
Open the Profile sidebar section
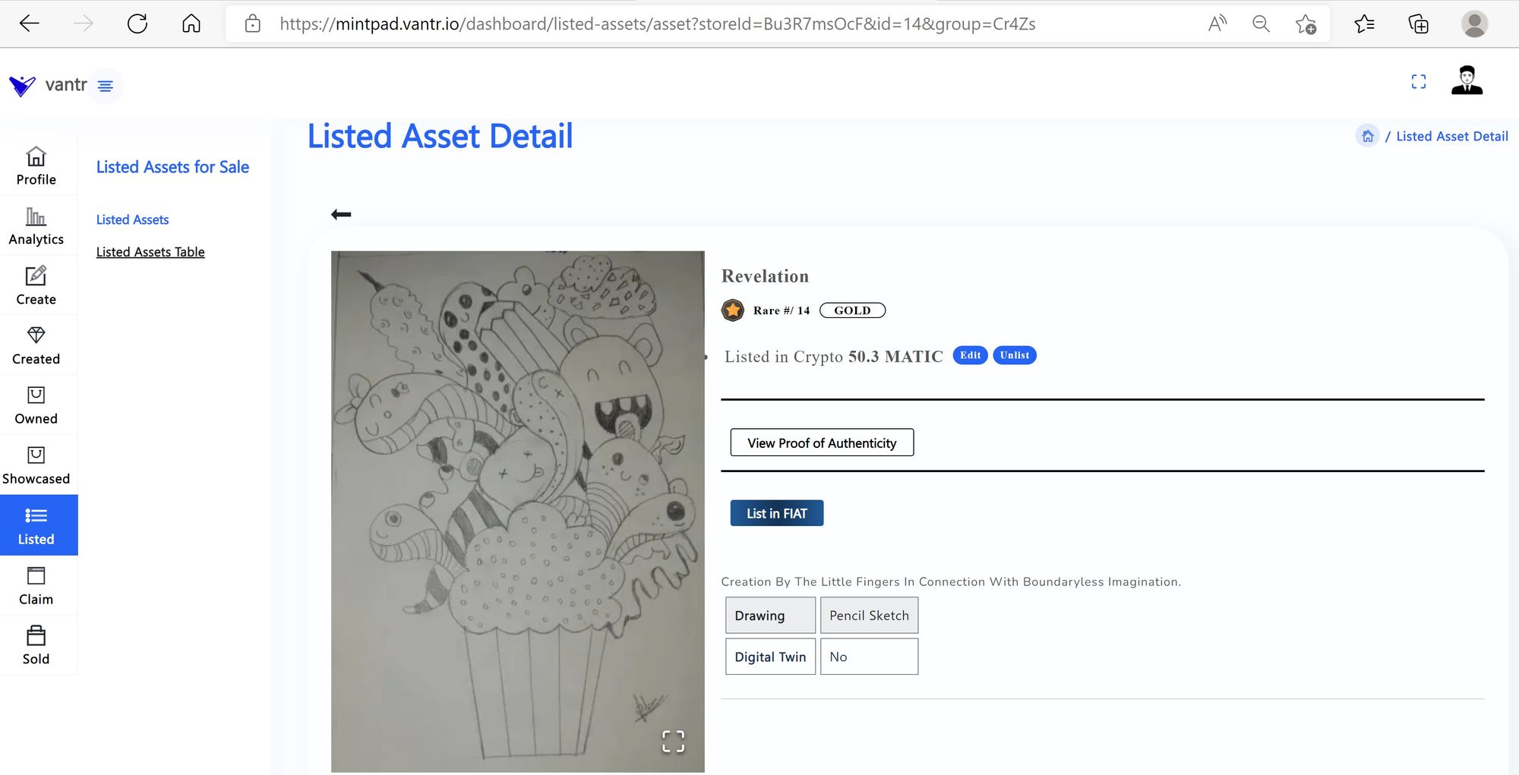click(36, 165)
